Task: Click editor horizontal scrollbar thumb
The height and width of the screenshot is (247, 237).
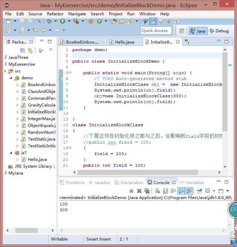Action: coord(138,172)
